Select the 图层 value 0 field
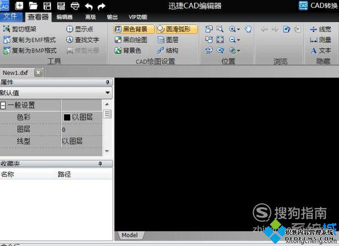Image resolution: width=339 pixels, height=246 pixels. pos(82,129)
